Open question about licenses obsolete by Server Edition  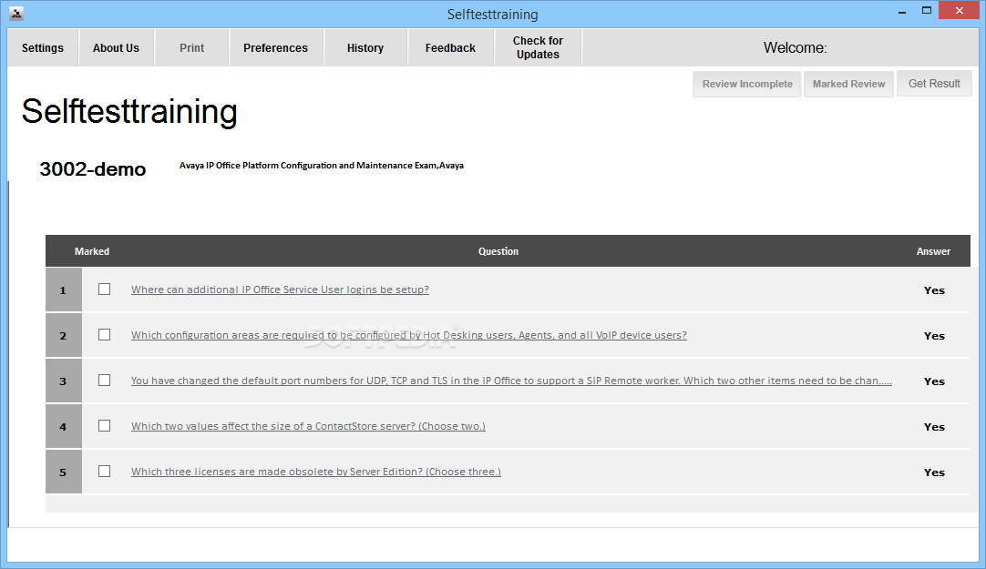coord(315,472)
